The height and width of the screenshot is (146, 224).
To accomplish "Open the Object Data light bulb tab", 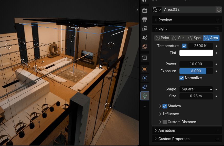I will [x=145, y=96].
